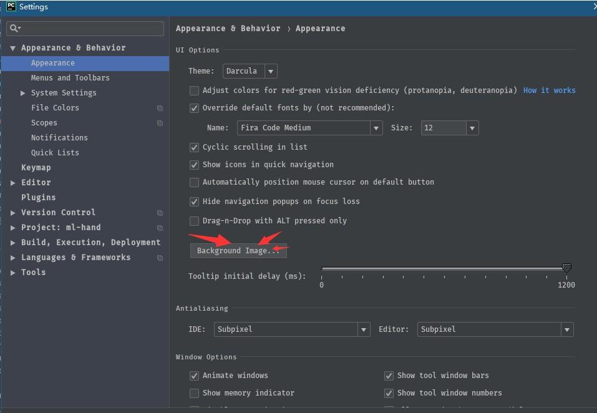This screenshot has width=597, height=413.
Task: Focus the settings search field
Action: click(x=85, y=29)
